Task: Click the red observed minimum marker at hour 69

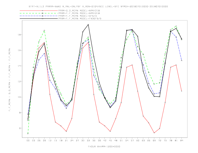Action: (x=154, y=133)
